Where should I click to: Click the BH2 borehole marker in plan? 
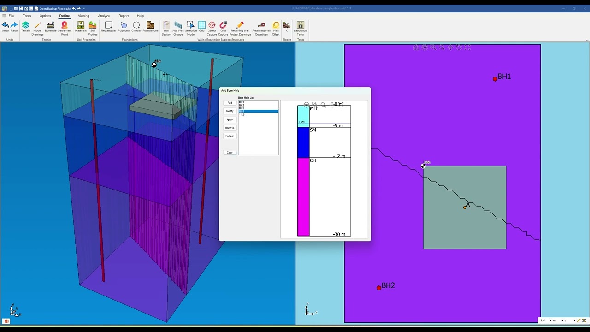click(379, 288)
